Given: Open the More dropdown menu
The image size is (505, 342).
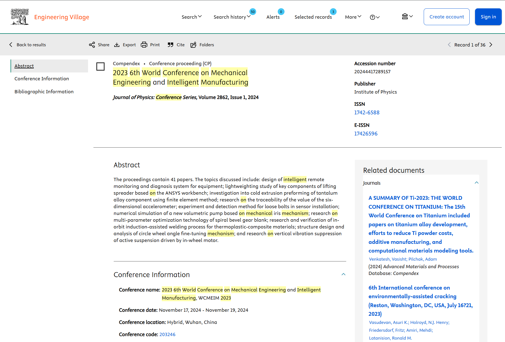Looking at the screenshot, I should (x=353, y=17).
